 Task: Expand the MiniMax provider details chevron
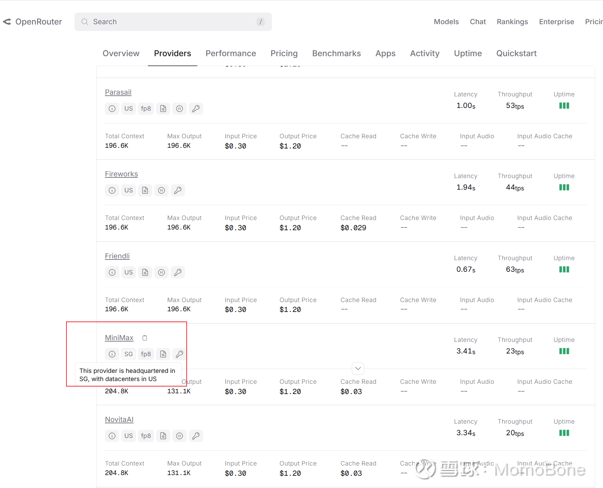358,368
